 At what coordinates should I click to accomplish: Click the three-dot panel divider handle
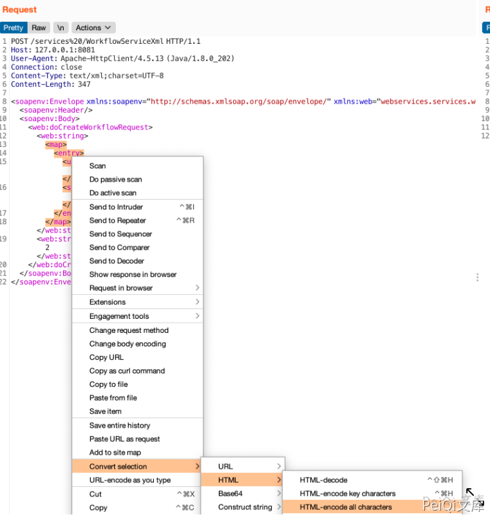coord(477,277)
